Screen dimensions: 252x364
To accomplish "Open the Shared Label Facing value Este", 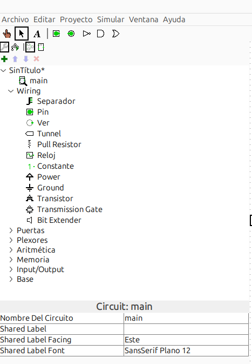I will 186,340.
